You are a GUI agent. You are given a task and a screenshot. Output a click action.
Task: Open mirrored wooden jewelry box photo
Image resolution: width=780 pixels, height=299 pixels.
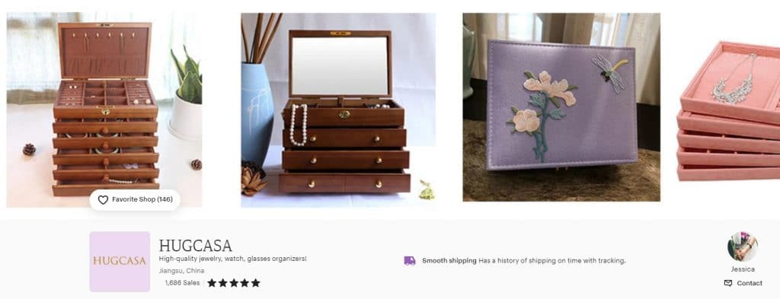click(x=338, y=110)
